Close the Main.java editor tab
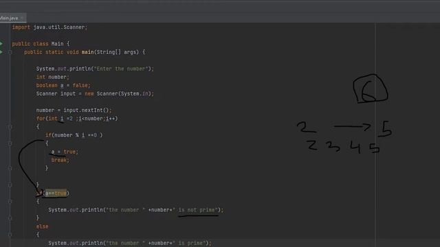Image resolution: width=440 pixels, height=247 pixels. pos(22,19)
